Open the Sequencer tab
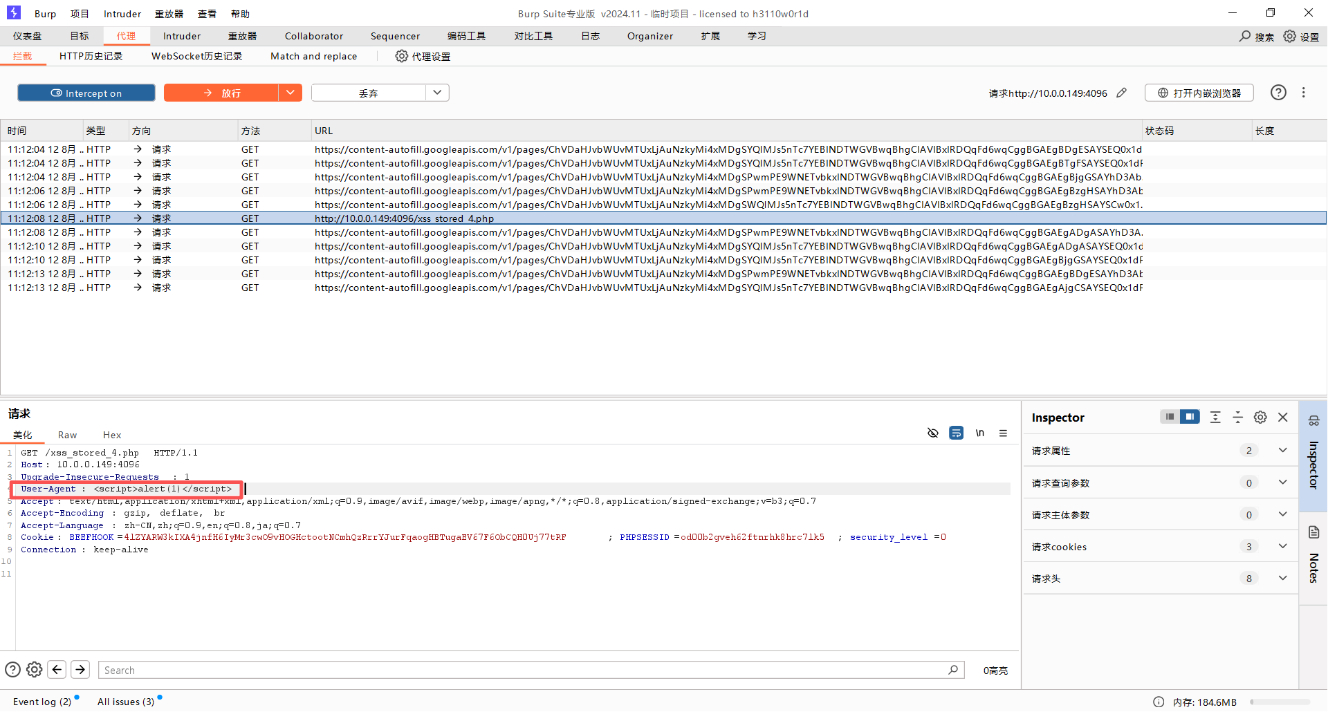 click(395, 36)
